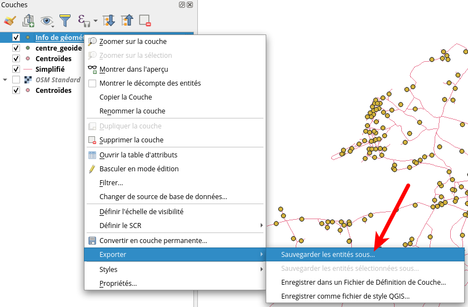The image size is (468, 307).
Task: Open the manage map themes eye icon
Action: click(47, 21)
